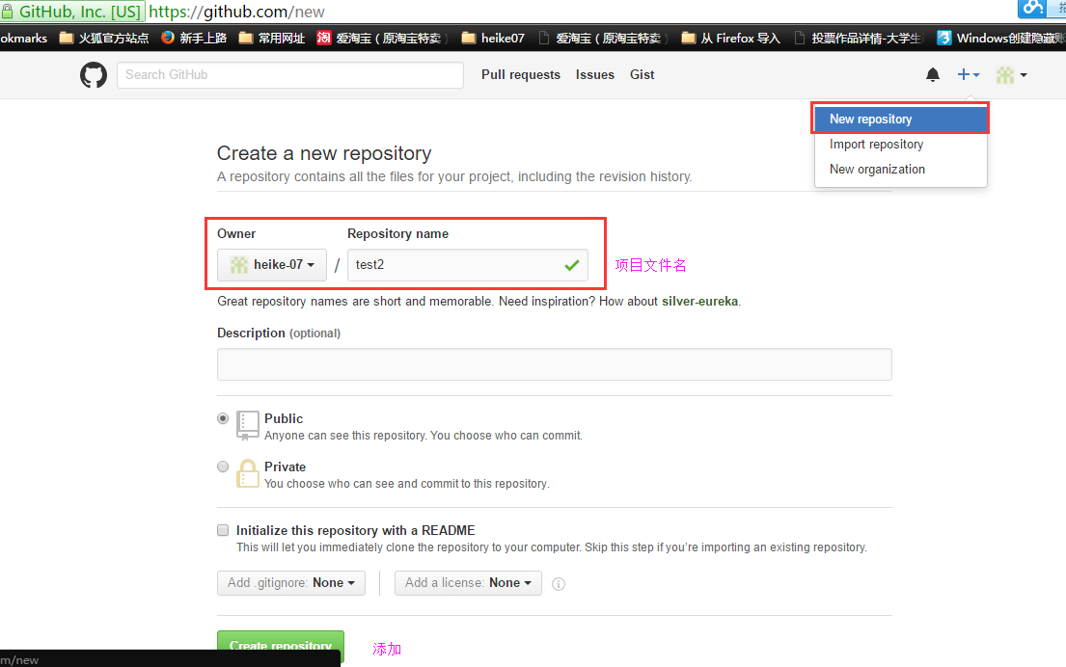Click the Repository name field containing test2
1066x667 pixels.
(468, 265)
